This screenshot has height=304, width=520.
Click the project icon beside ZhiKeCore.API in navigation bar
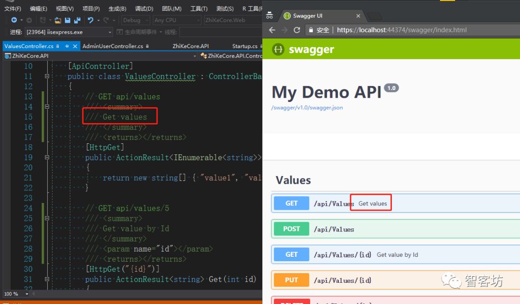(8, 56)
